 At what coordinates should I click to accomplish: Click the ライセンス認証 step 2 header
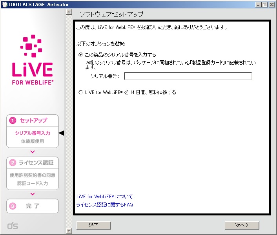pyautogui.click(x=33, y=163)
